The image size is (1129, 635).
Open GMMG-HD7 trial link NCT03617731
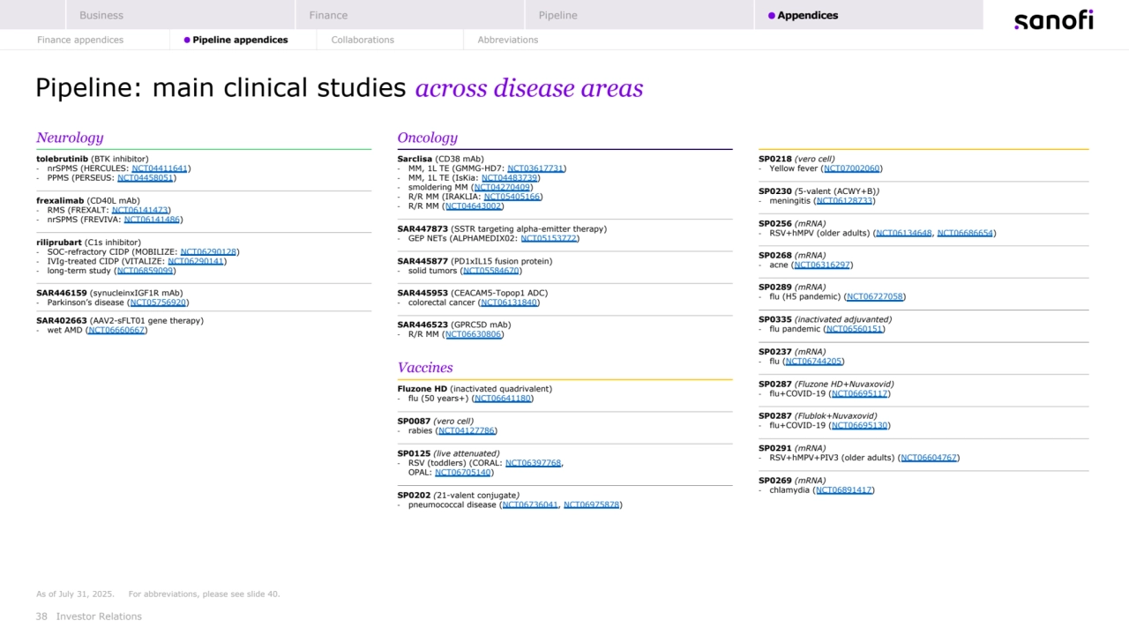pos(535,168)
